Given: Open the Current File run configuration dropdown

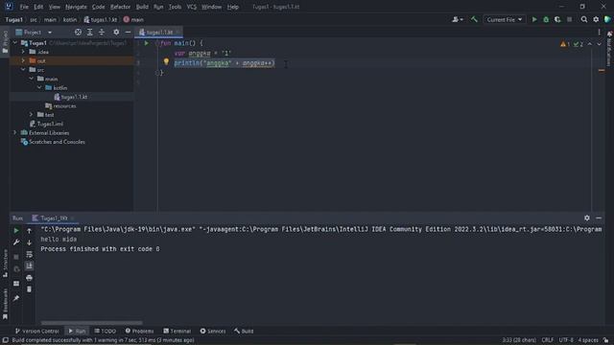Looking at the screenshot, I should [x=505, y=19].
